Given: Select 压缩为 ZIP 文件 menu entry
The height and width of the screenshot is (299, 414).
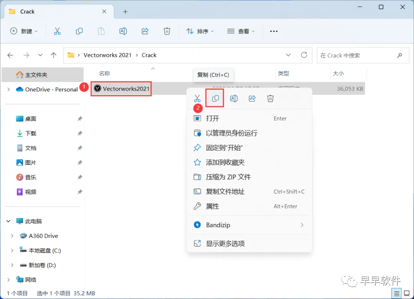Looking at the screenshot, I should click(x=249, y=177).
